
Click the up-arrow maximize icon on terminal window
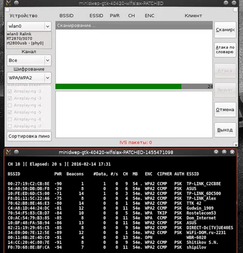point(224,152)
